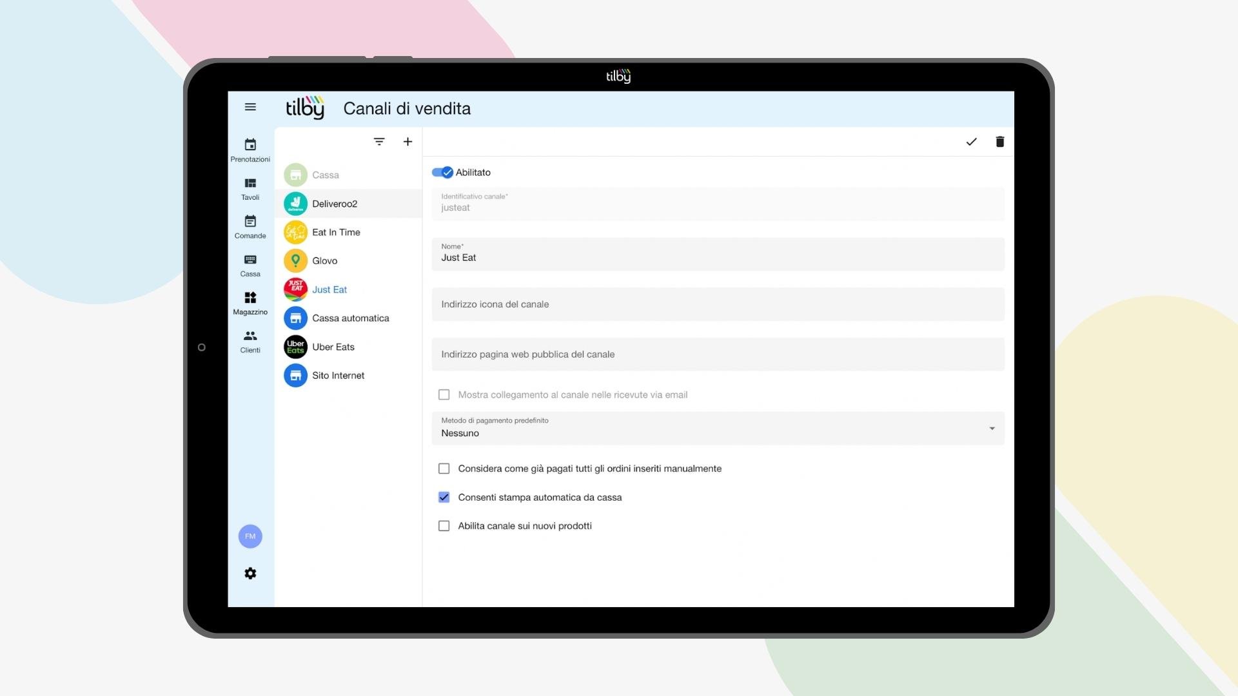Open Comande section in sidebar
Image resolution: width=1238 pixels, height=696 pixels.
(x=250, y=227)
